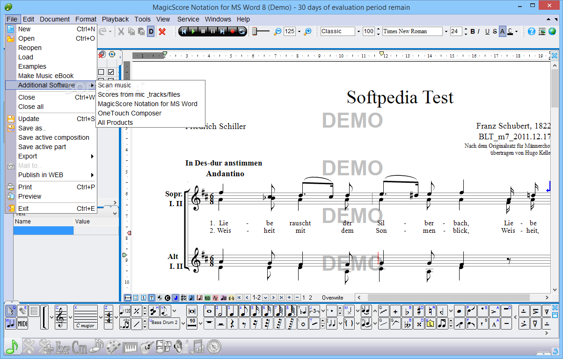Screen dimensions: 563x359
Task: Click the Overwrite status text
Action: 332,298
